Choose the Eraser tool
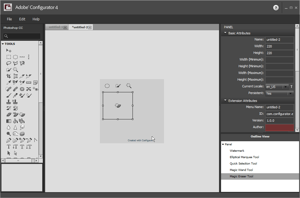 pos(9,115)
